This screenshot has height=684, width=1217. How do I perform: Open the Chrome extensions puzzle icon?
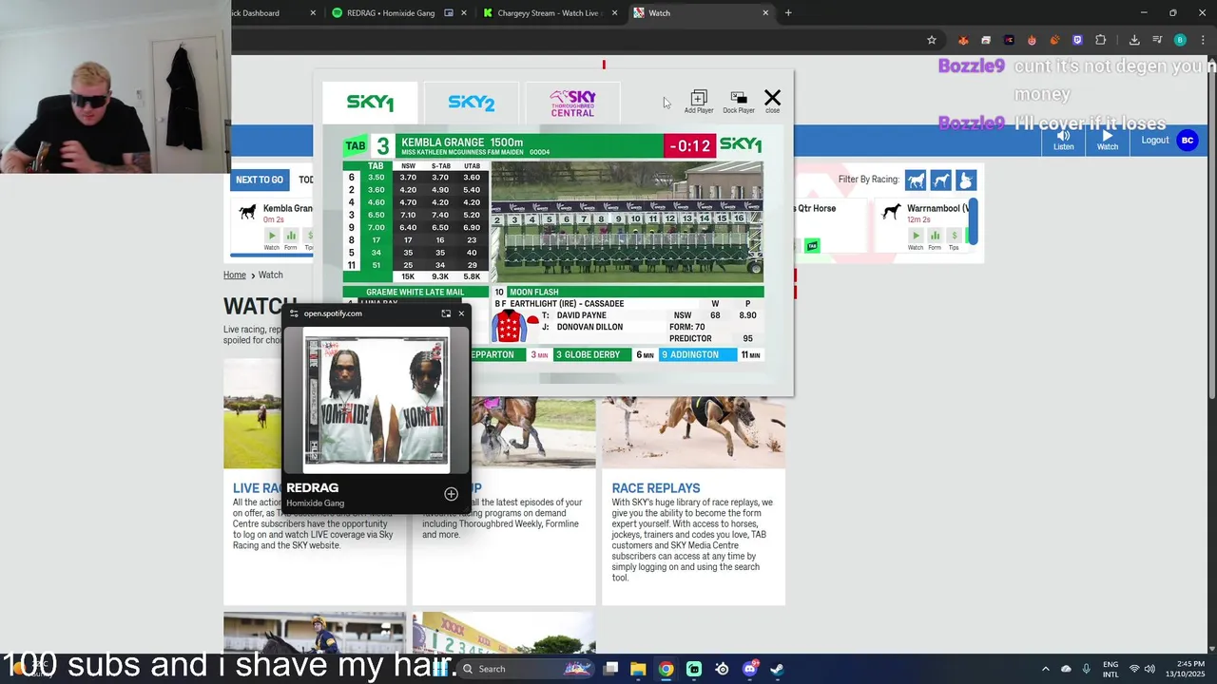click(1100, 40)
